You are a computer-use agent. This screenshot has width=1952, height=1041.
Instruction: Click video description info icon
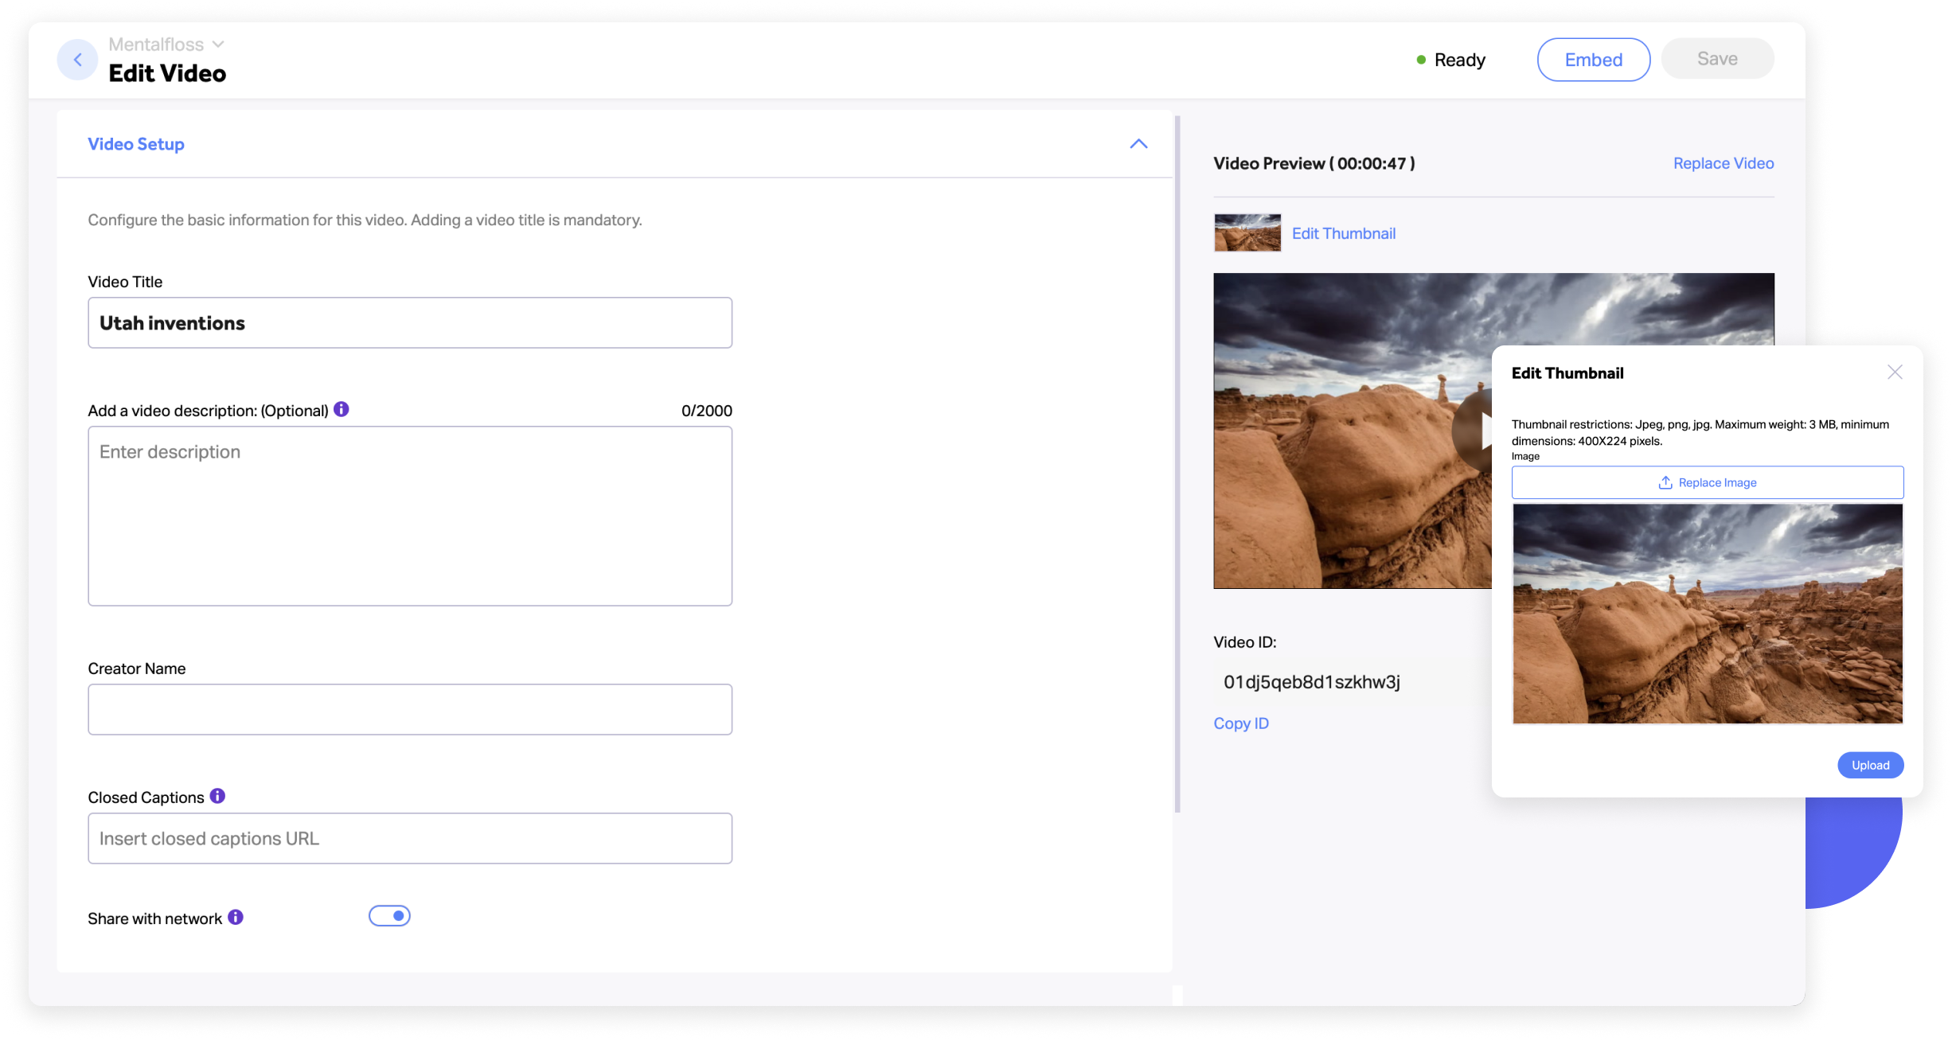click(342, 409)
